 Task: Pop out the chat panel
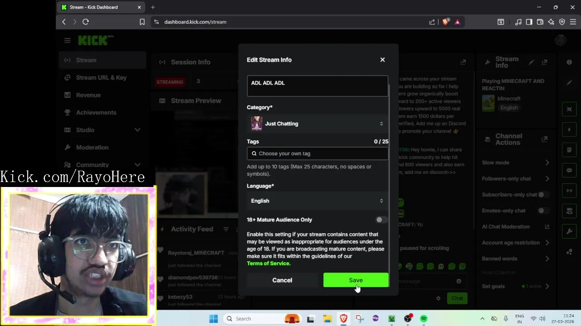click(x=463, y=62)
